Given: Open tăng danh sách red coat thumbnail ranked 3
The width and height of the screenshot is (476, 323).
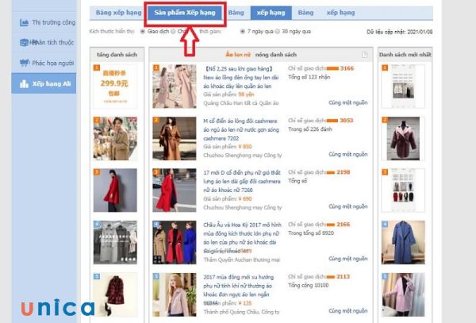Looking at the screenshot, I should click(x=115, y=190).
